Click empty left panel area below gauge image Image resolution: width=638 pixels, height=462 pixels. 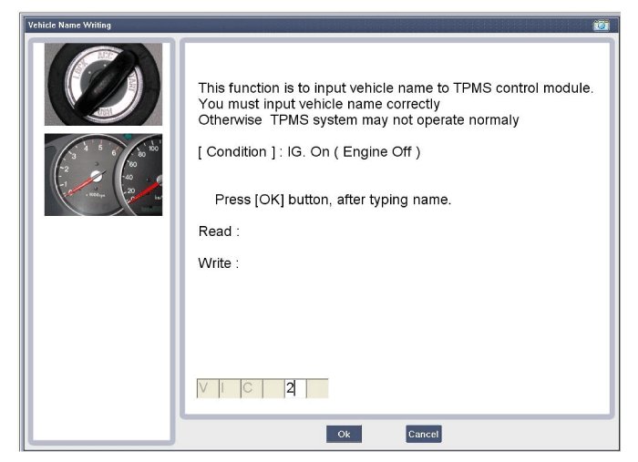click(x=103, y=328)
